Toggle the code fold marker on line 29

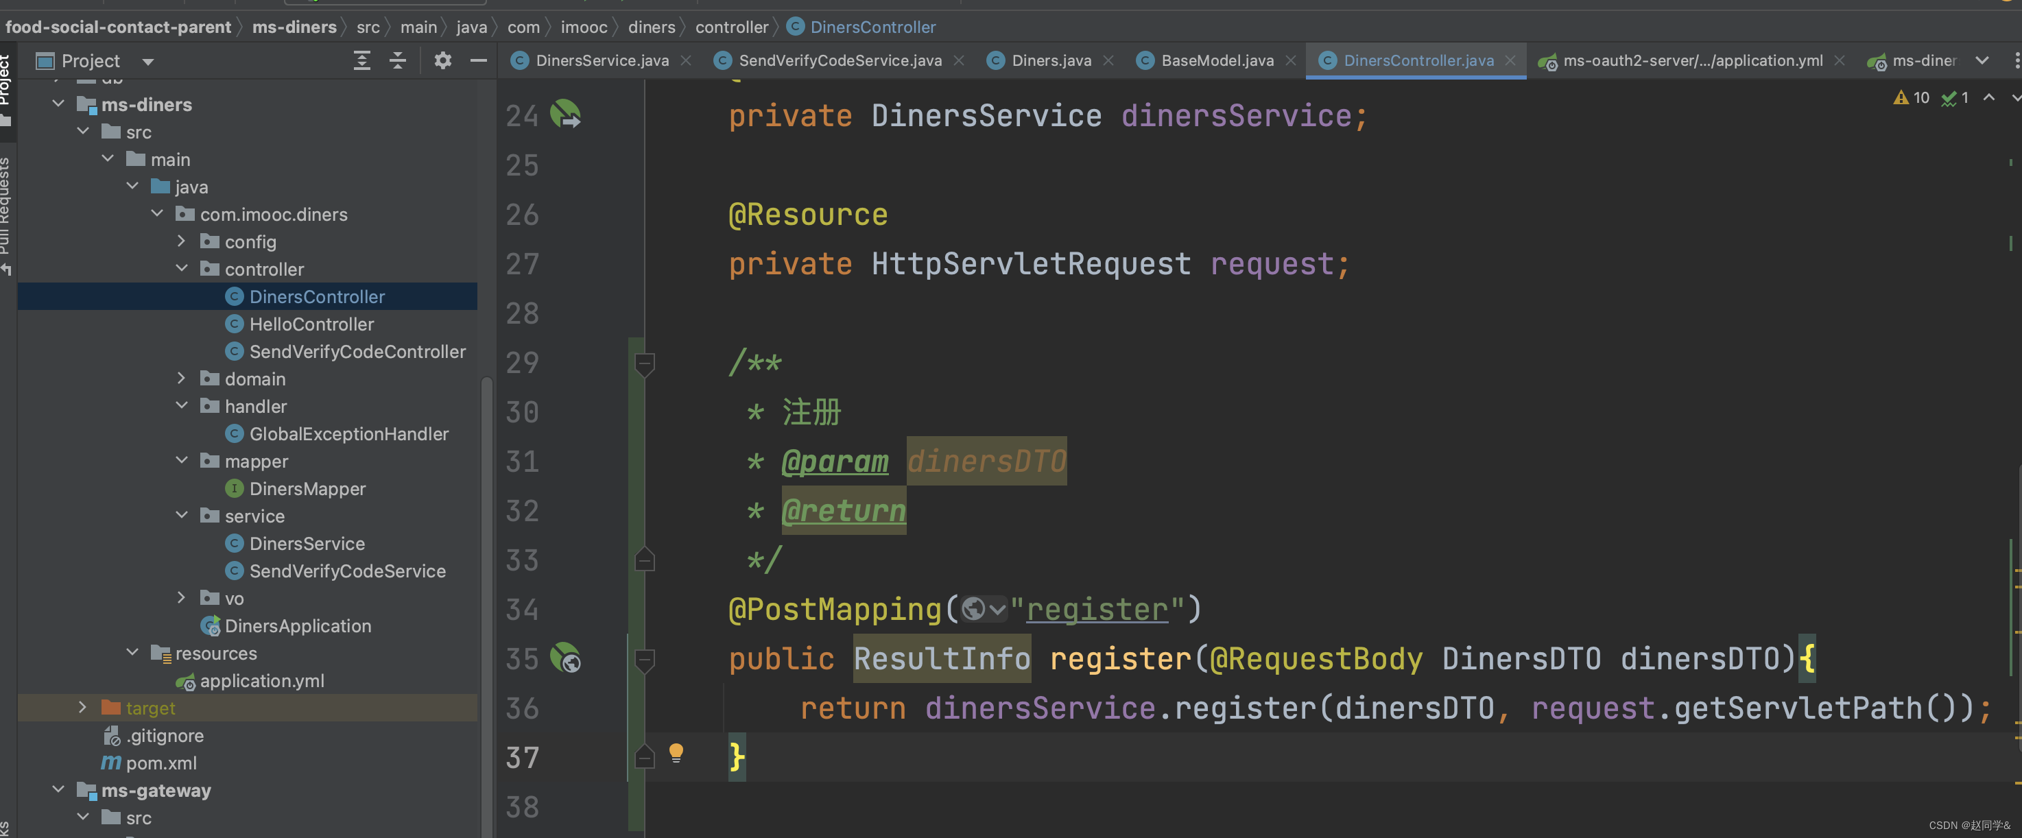tap(645, 363)
